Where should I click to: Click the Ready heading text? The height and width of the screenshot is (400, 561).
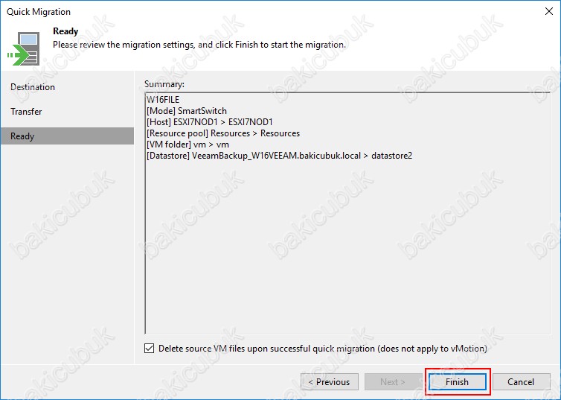[65, 31]
